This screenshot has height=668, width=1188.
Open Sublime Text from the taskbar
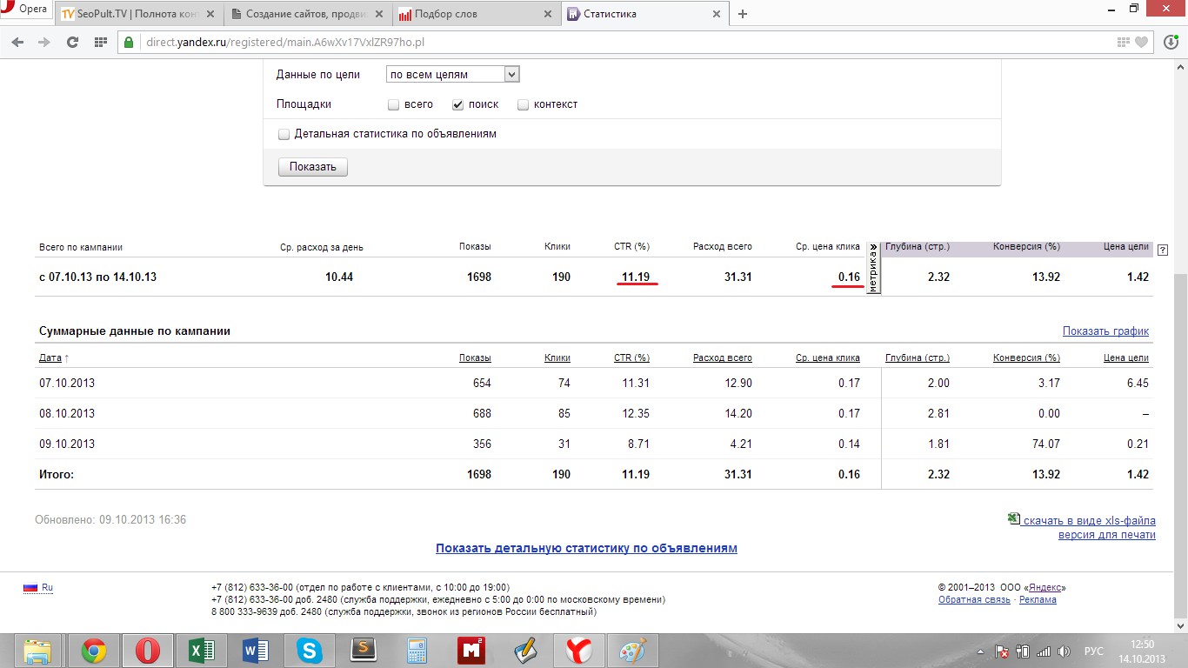tap(363, 651)
